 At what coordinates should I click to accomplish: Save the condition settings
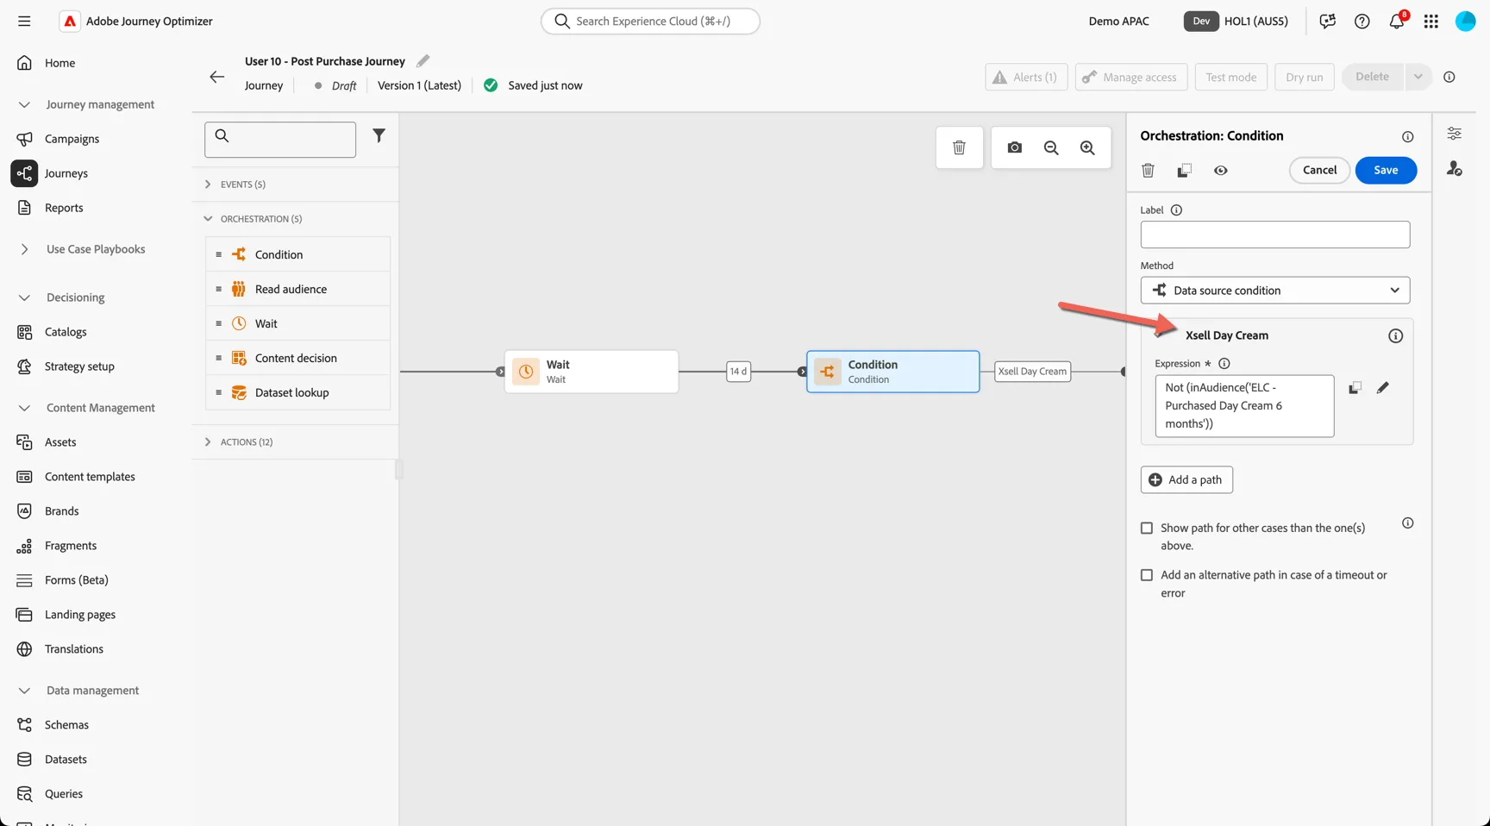click(x=1386, y=170)
